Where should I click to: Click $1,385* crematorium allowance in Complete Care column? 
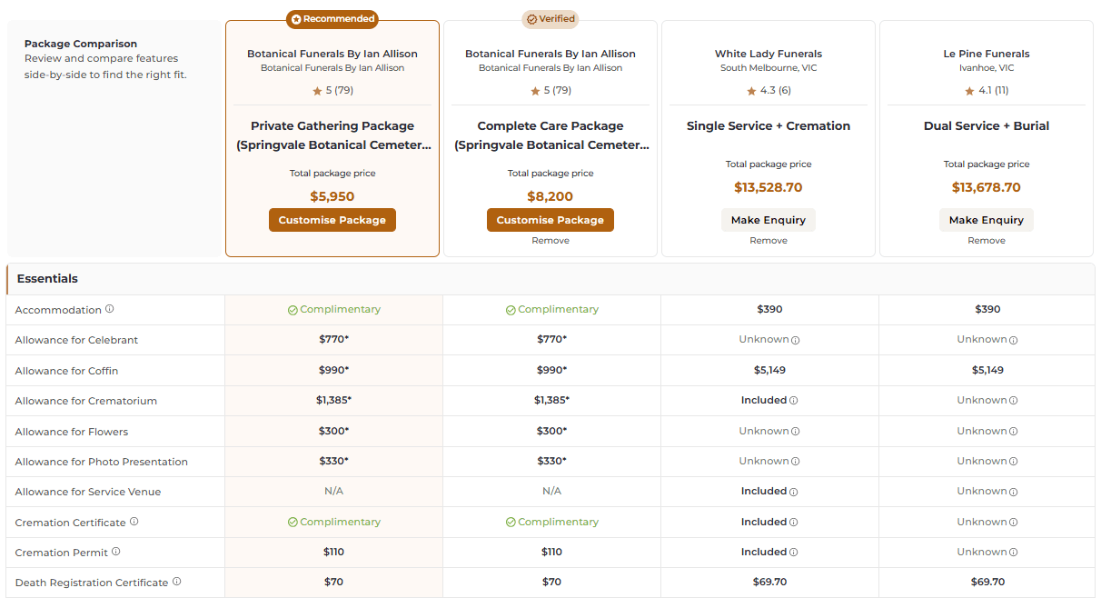point(551,400)
